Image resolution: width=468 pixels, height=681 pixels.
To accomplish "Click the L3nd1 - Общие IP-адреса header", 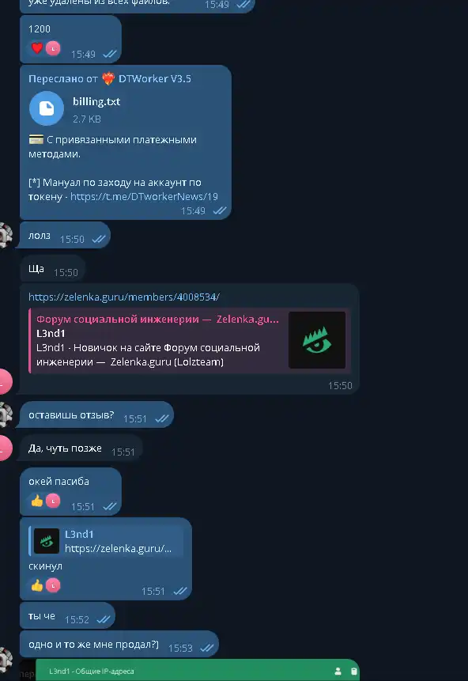I will click(x=92, y=672).
